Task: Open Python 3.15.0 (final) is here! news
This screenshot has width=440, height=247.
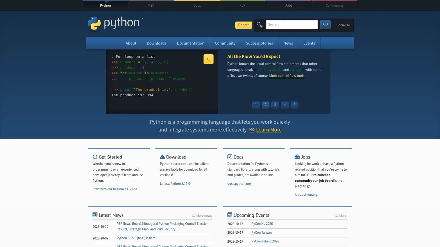Action: pos(136,238)
